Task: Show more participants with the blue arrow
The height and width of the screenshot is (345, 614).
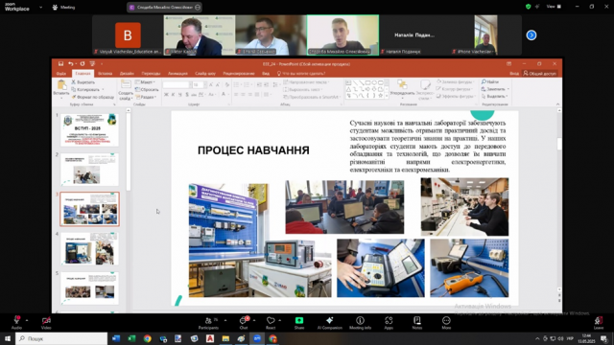Action: click(531, 35)
